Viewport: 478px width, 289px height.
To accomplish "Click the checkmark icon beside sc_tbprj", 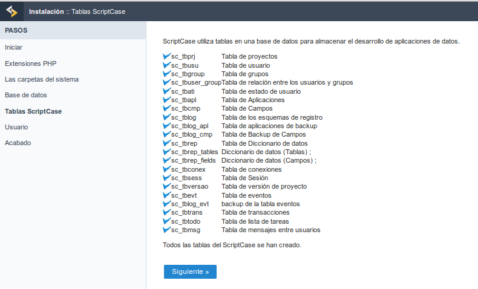I will click(167, 56).
